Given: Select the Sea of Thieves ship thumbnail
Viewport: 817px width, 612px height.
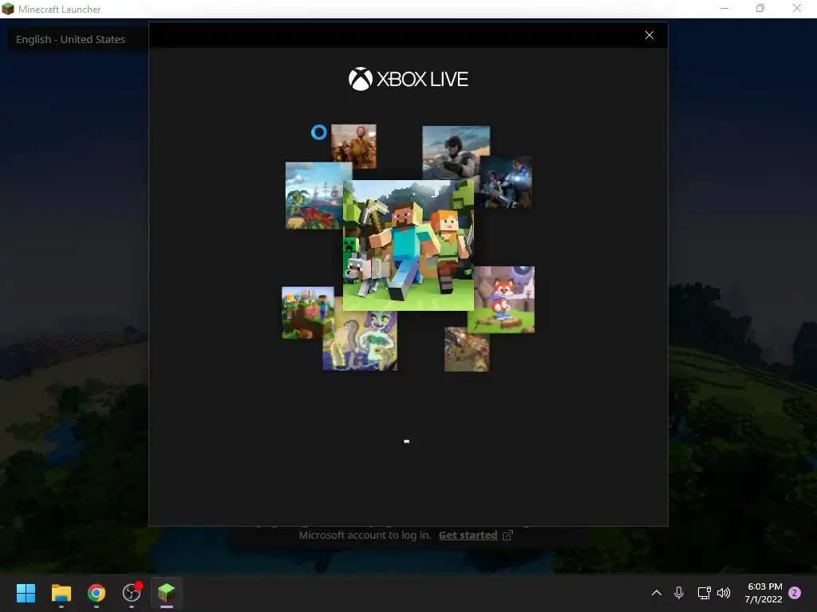Looking at the screenshot, I should (314, 196).
